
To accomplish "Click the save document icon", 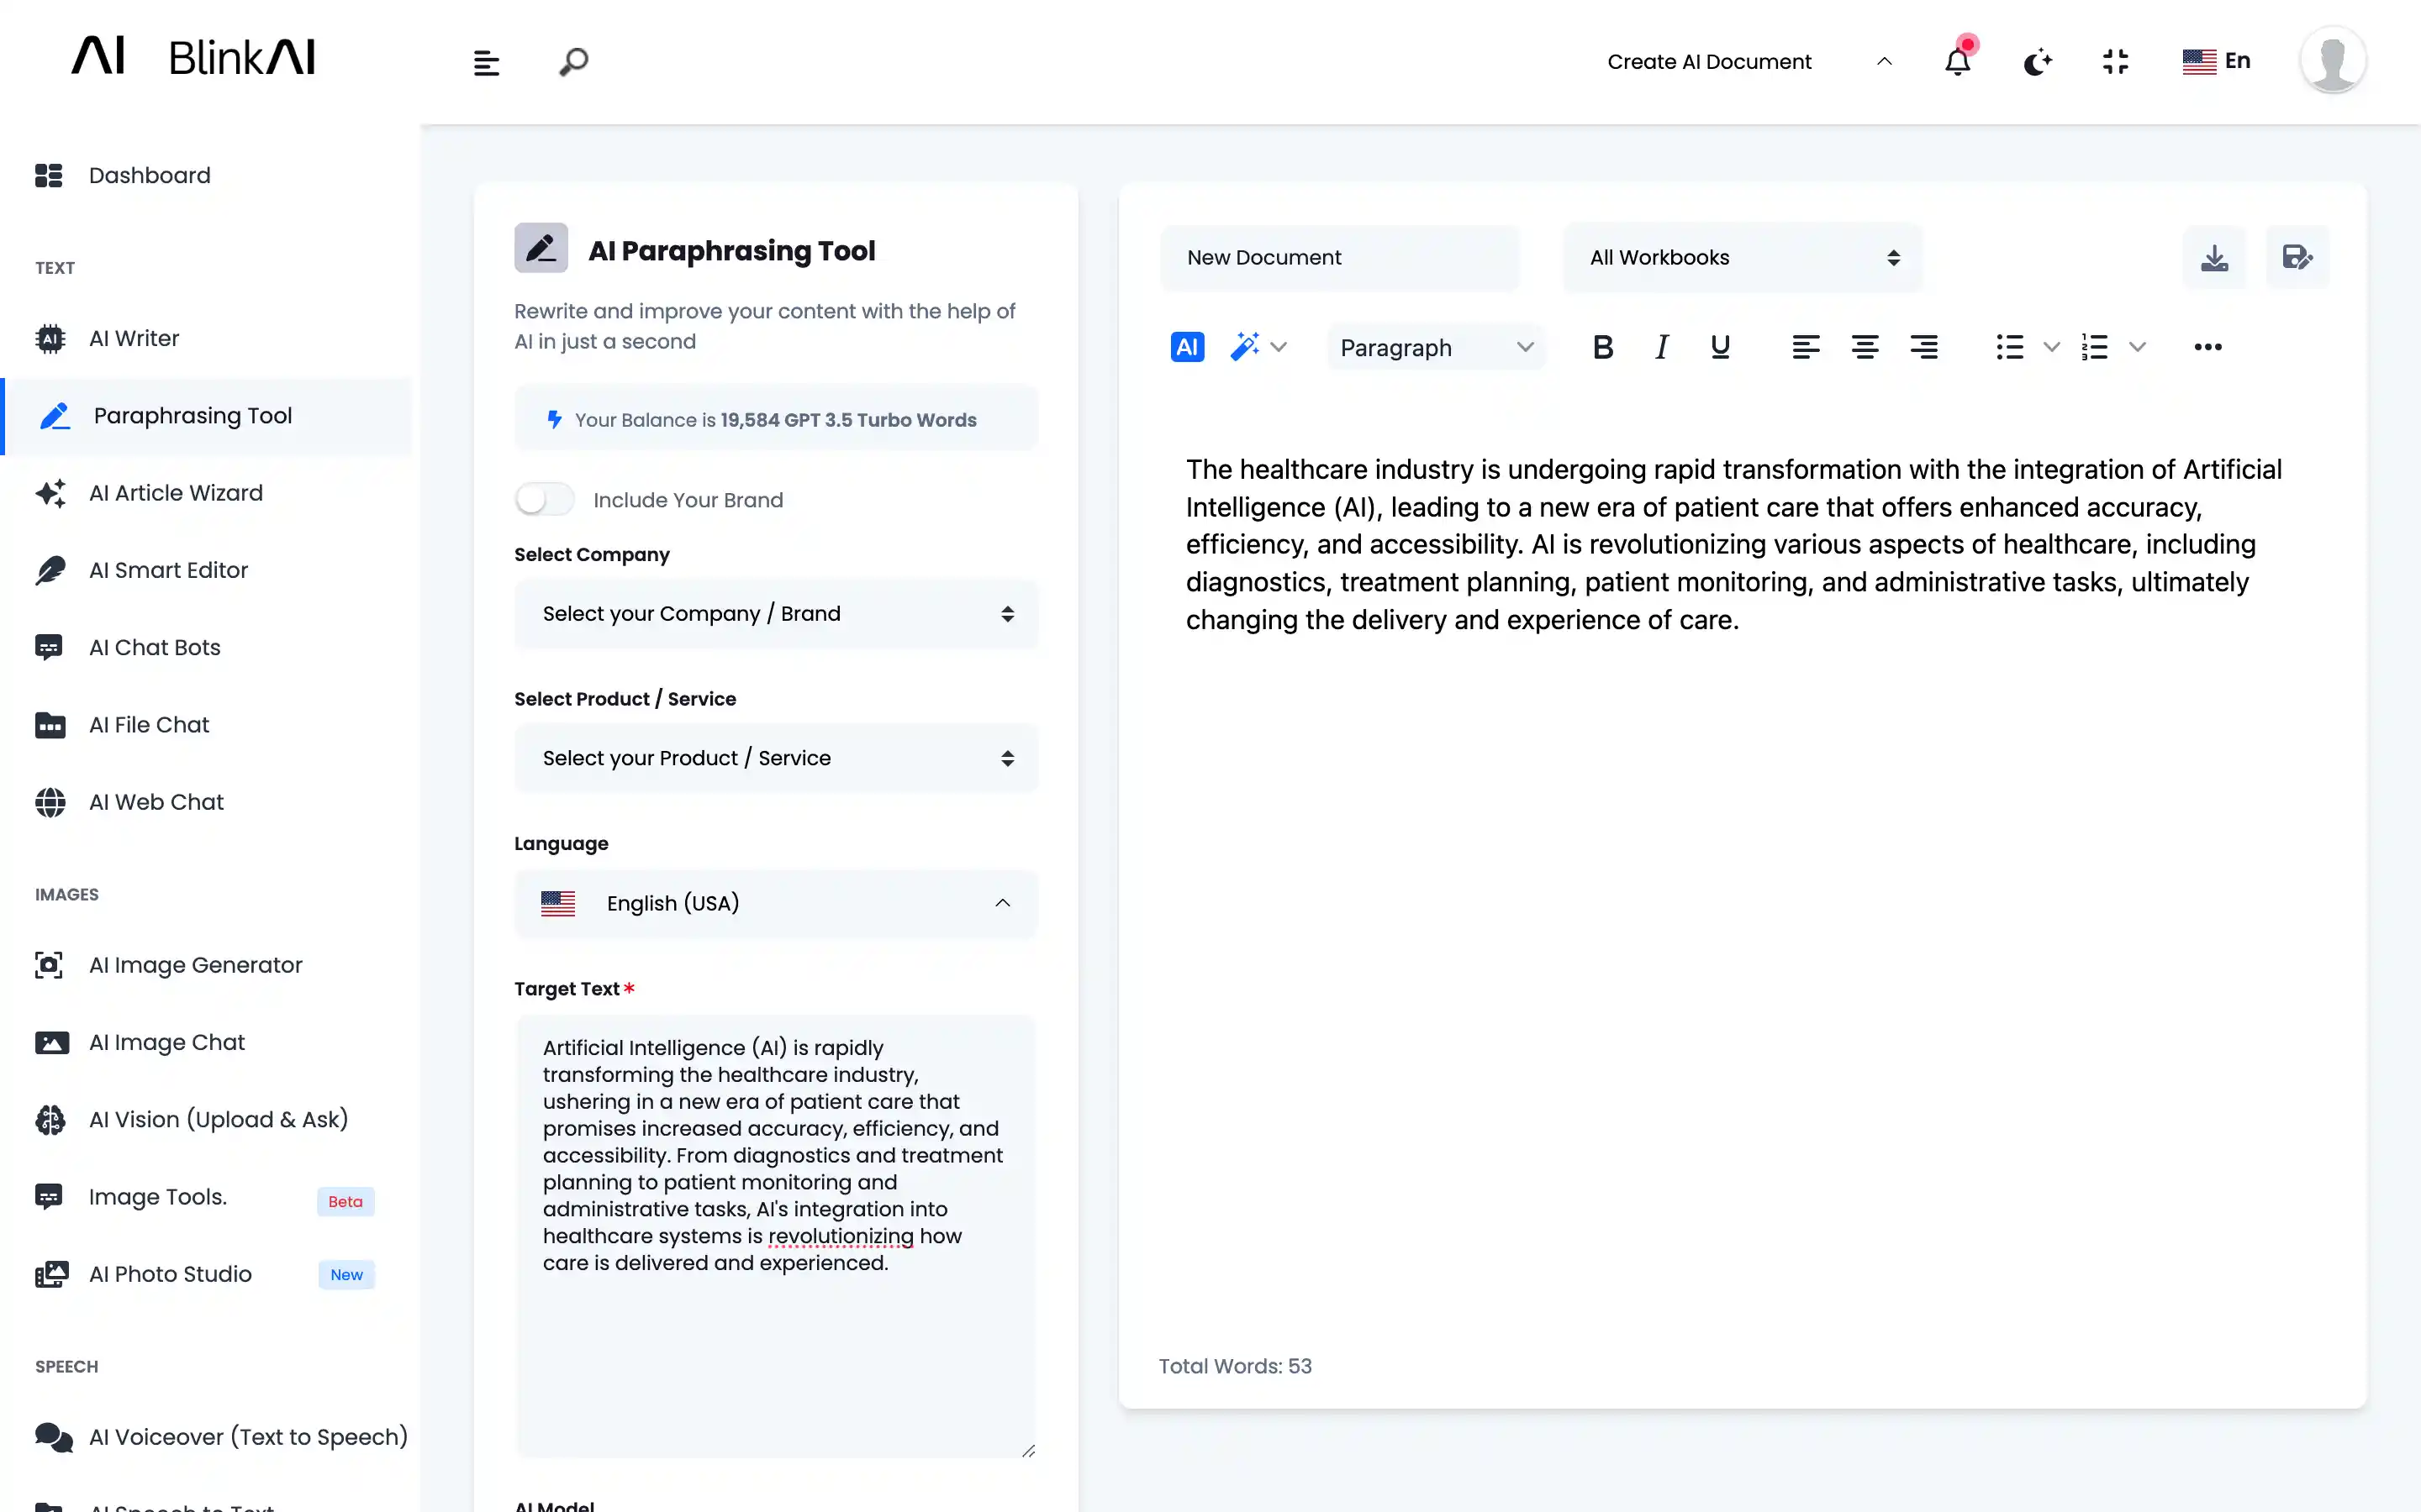I will (x=2297, y=258).
